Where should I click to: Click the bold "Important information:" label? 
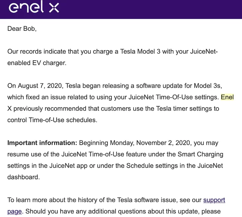point(42,143)
